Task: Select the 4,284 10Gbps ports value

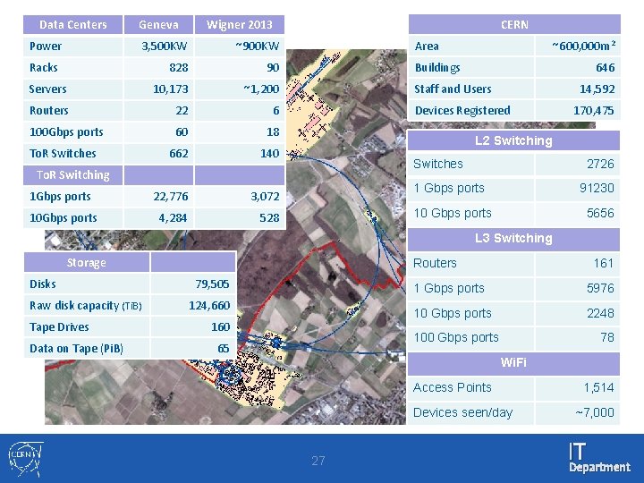Action: (x=173, y=218)
